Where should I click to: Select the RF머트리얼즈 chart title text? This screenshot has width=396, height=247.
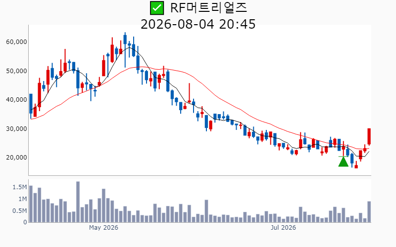point(208,8)
